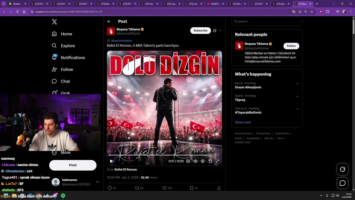Screen dimensions: 355x200
Task: Open the post's three-dot more menu
Action: click(x=220, y=31)
